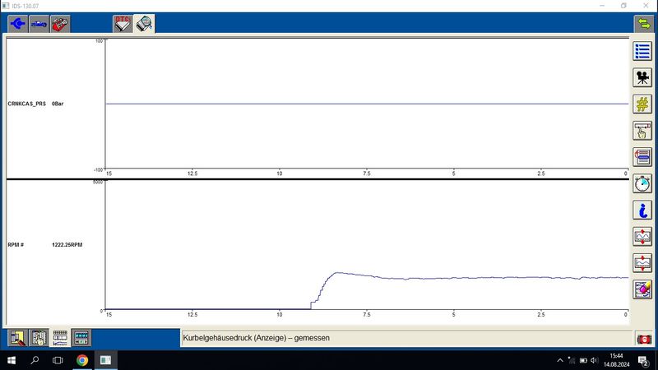Click the 1222.25RPM value readout
The height and width of the screenshot is (370, 658).
(67, 244)
